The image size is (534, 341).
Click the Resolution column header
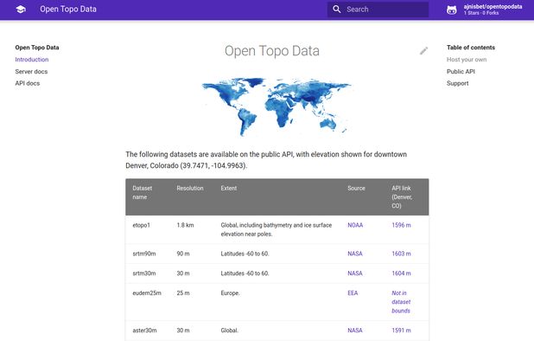tap(190, 188)
